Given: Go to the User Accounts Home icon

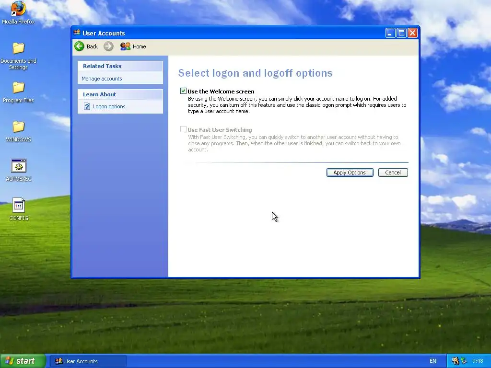Looking at the screenshot, I should (125, 46).
